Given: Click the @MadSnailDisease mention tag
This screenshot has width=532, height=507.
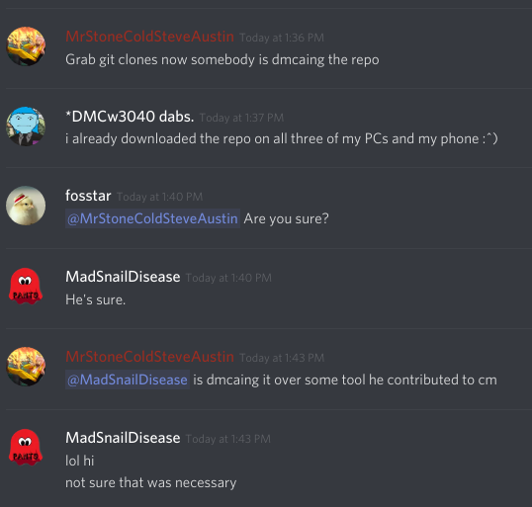Looking at the screenshot, I should (x=128, y=380).
